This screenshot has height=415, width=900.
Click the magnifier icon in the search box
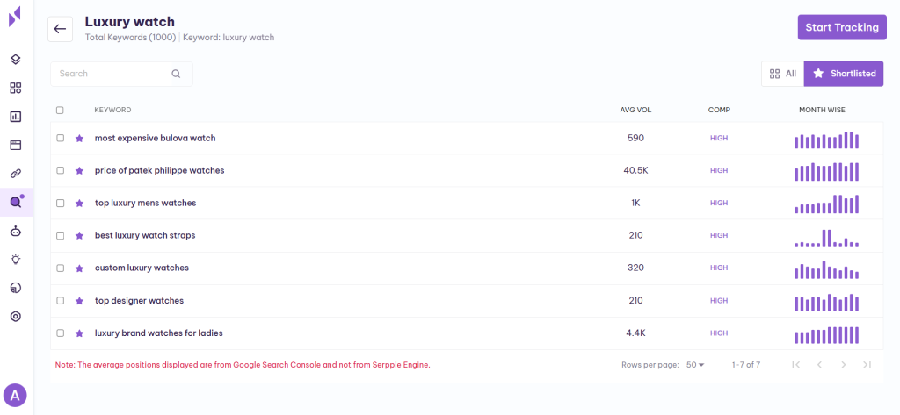tap(176, 74)
